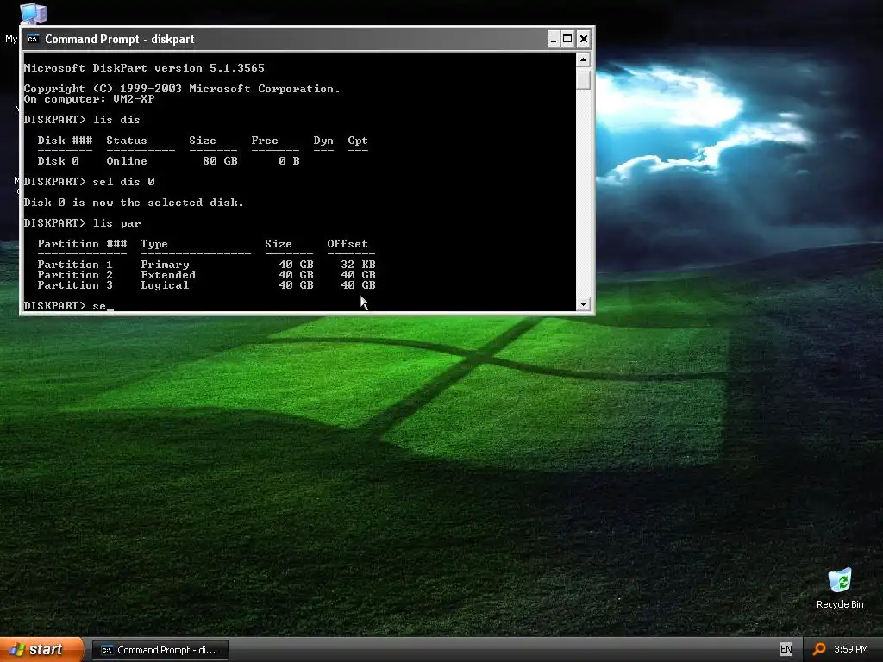The height and width of the screenshot is (662, 883).
Task: Click the 'Extended' partition type
Action: coord(168,275)
